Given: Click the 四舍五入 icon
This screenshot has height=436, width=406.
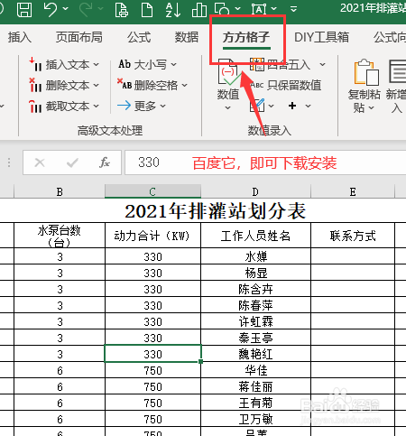Looking at the screenshot, I should [257, 64].
